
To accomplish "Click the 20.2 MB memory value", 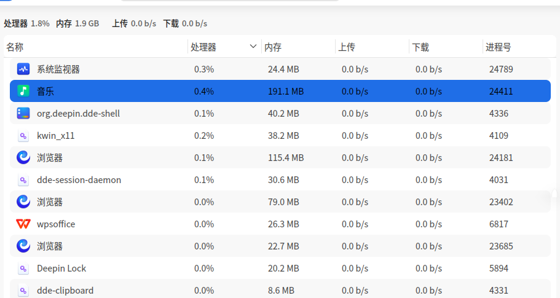I will pos(283,269).
